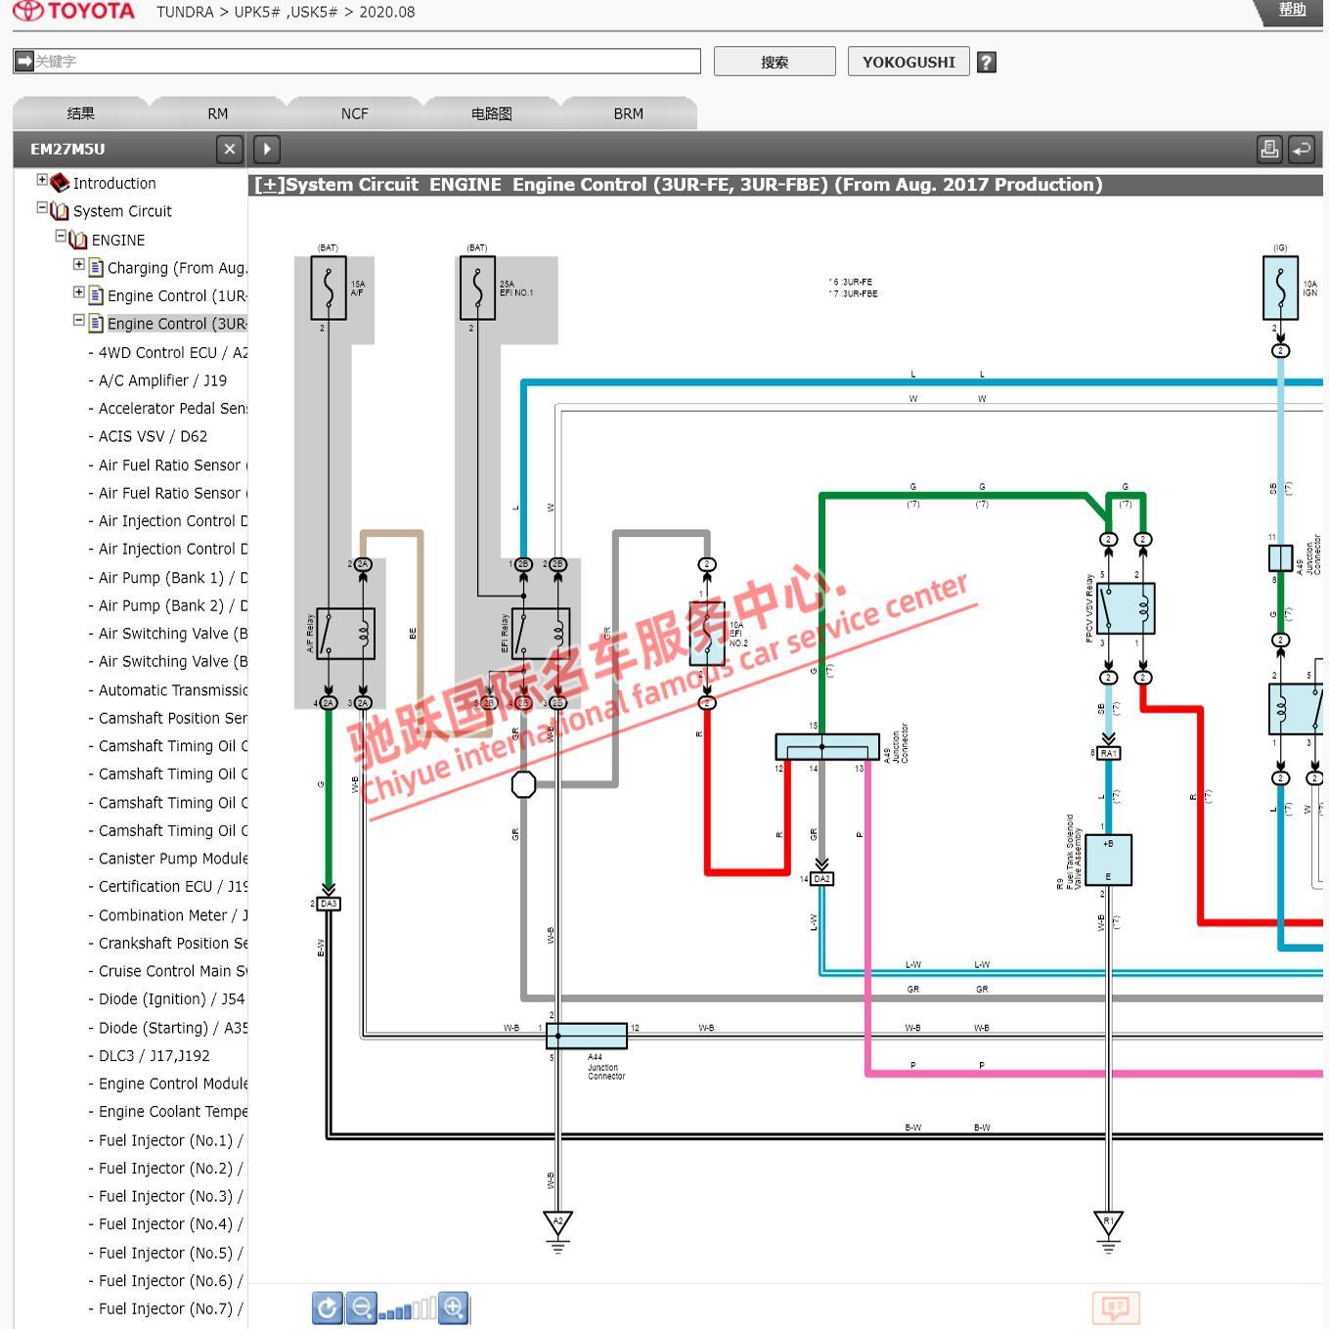The image size is (1329, 1329).
Task: Zoom out of the wiring diagram
Action: pos(362,1307)
